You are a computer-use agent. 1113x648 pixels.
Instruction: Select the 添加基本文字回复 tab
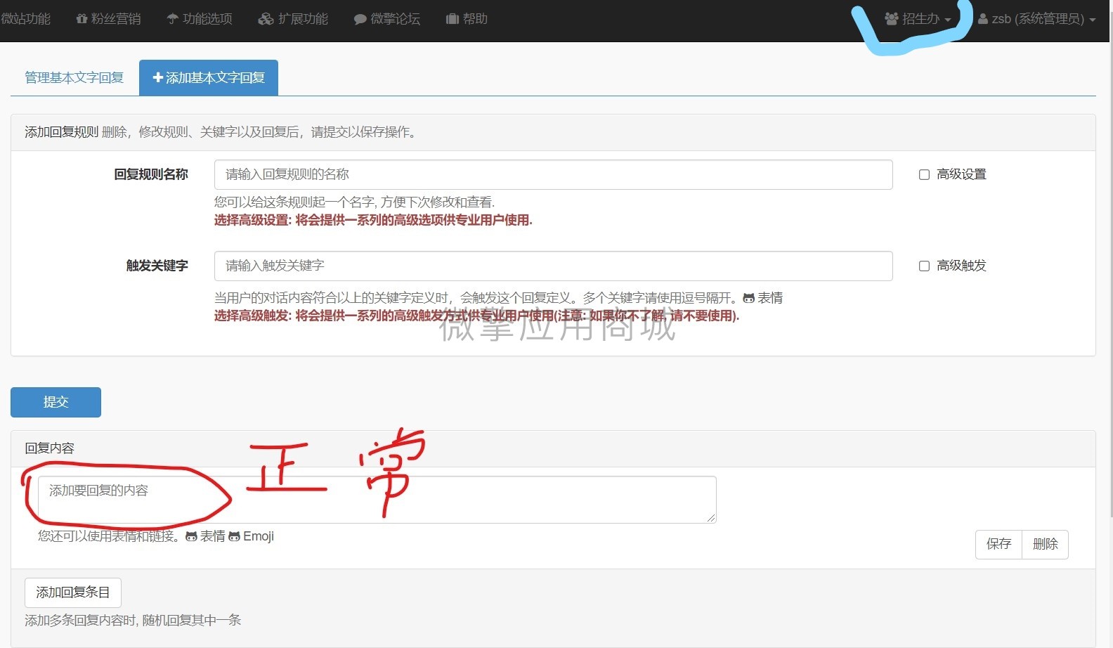click(x=209, y=77)
